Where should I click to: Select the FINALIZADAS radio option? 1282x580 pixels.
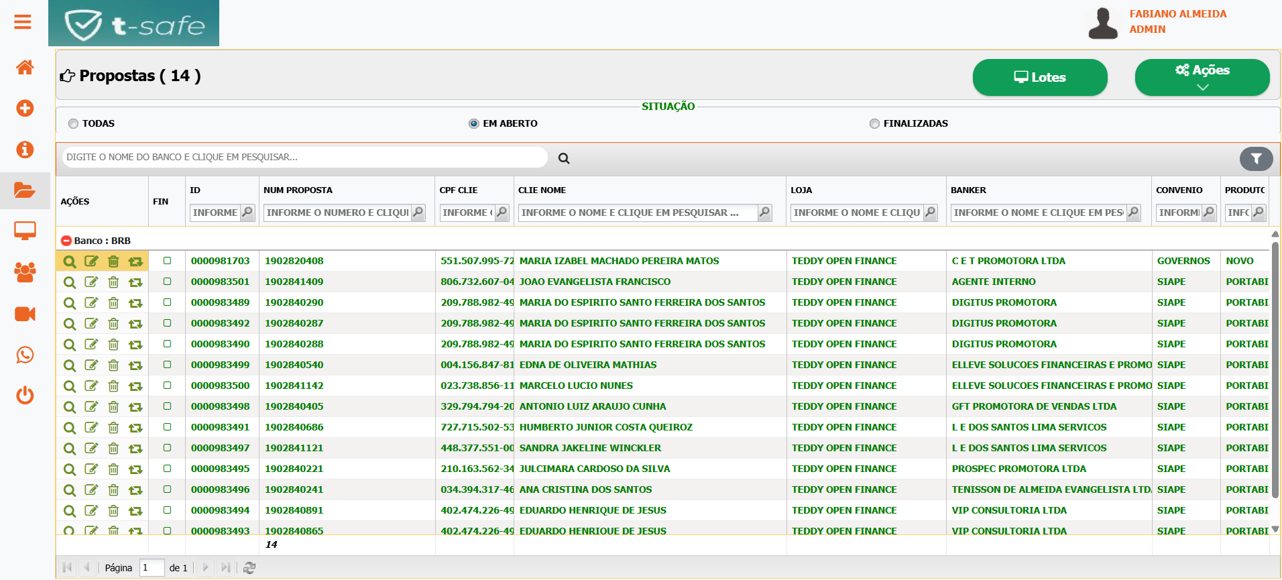(874, 123)
